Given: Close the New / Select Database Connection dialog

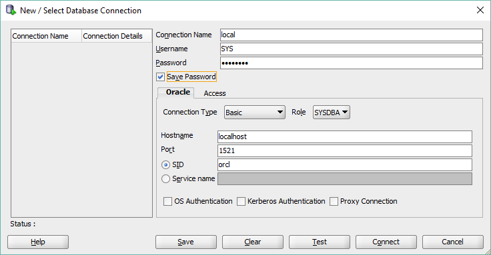Looking at the screenshot, I should (x=480, y=10).
